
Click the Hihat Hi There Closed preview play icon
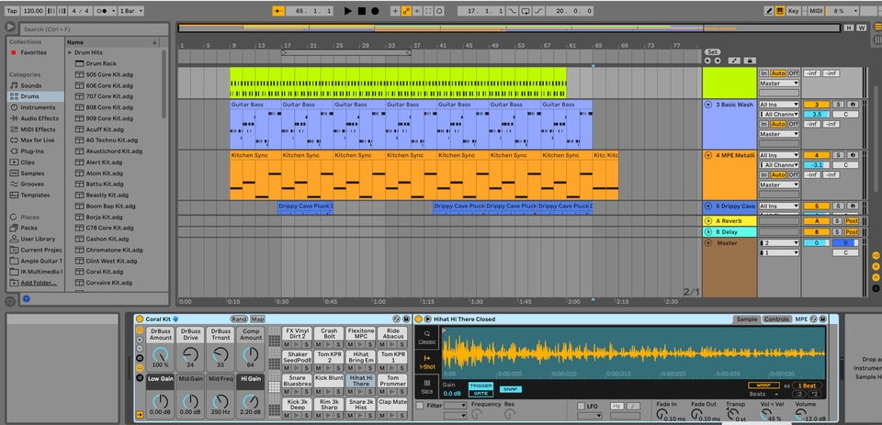(x=427, y=319)
